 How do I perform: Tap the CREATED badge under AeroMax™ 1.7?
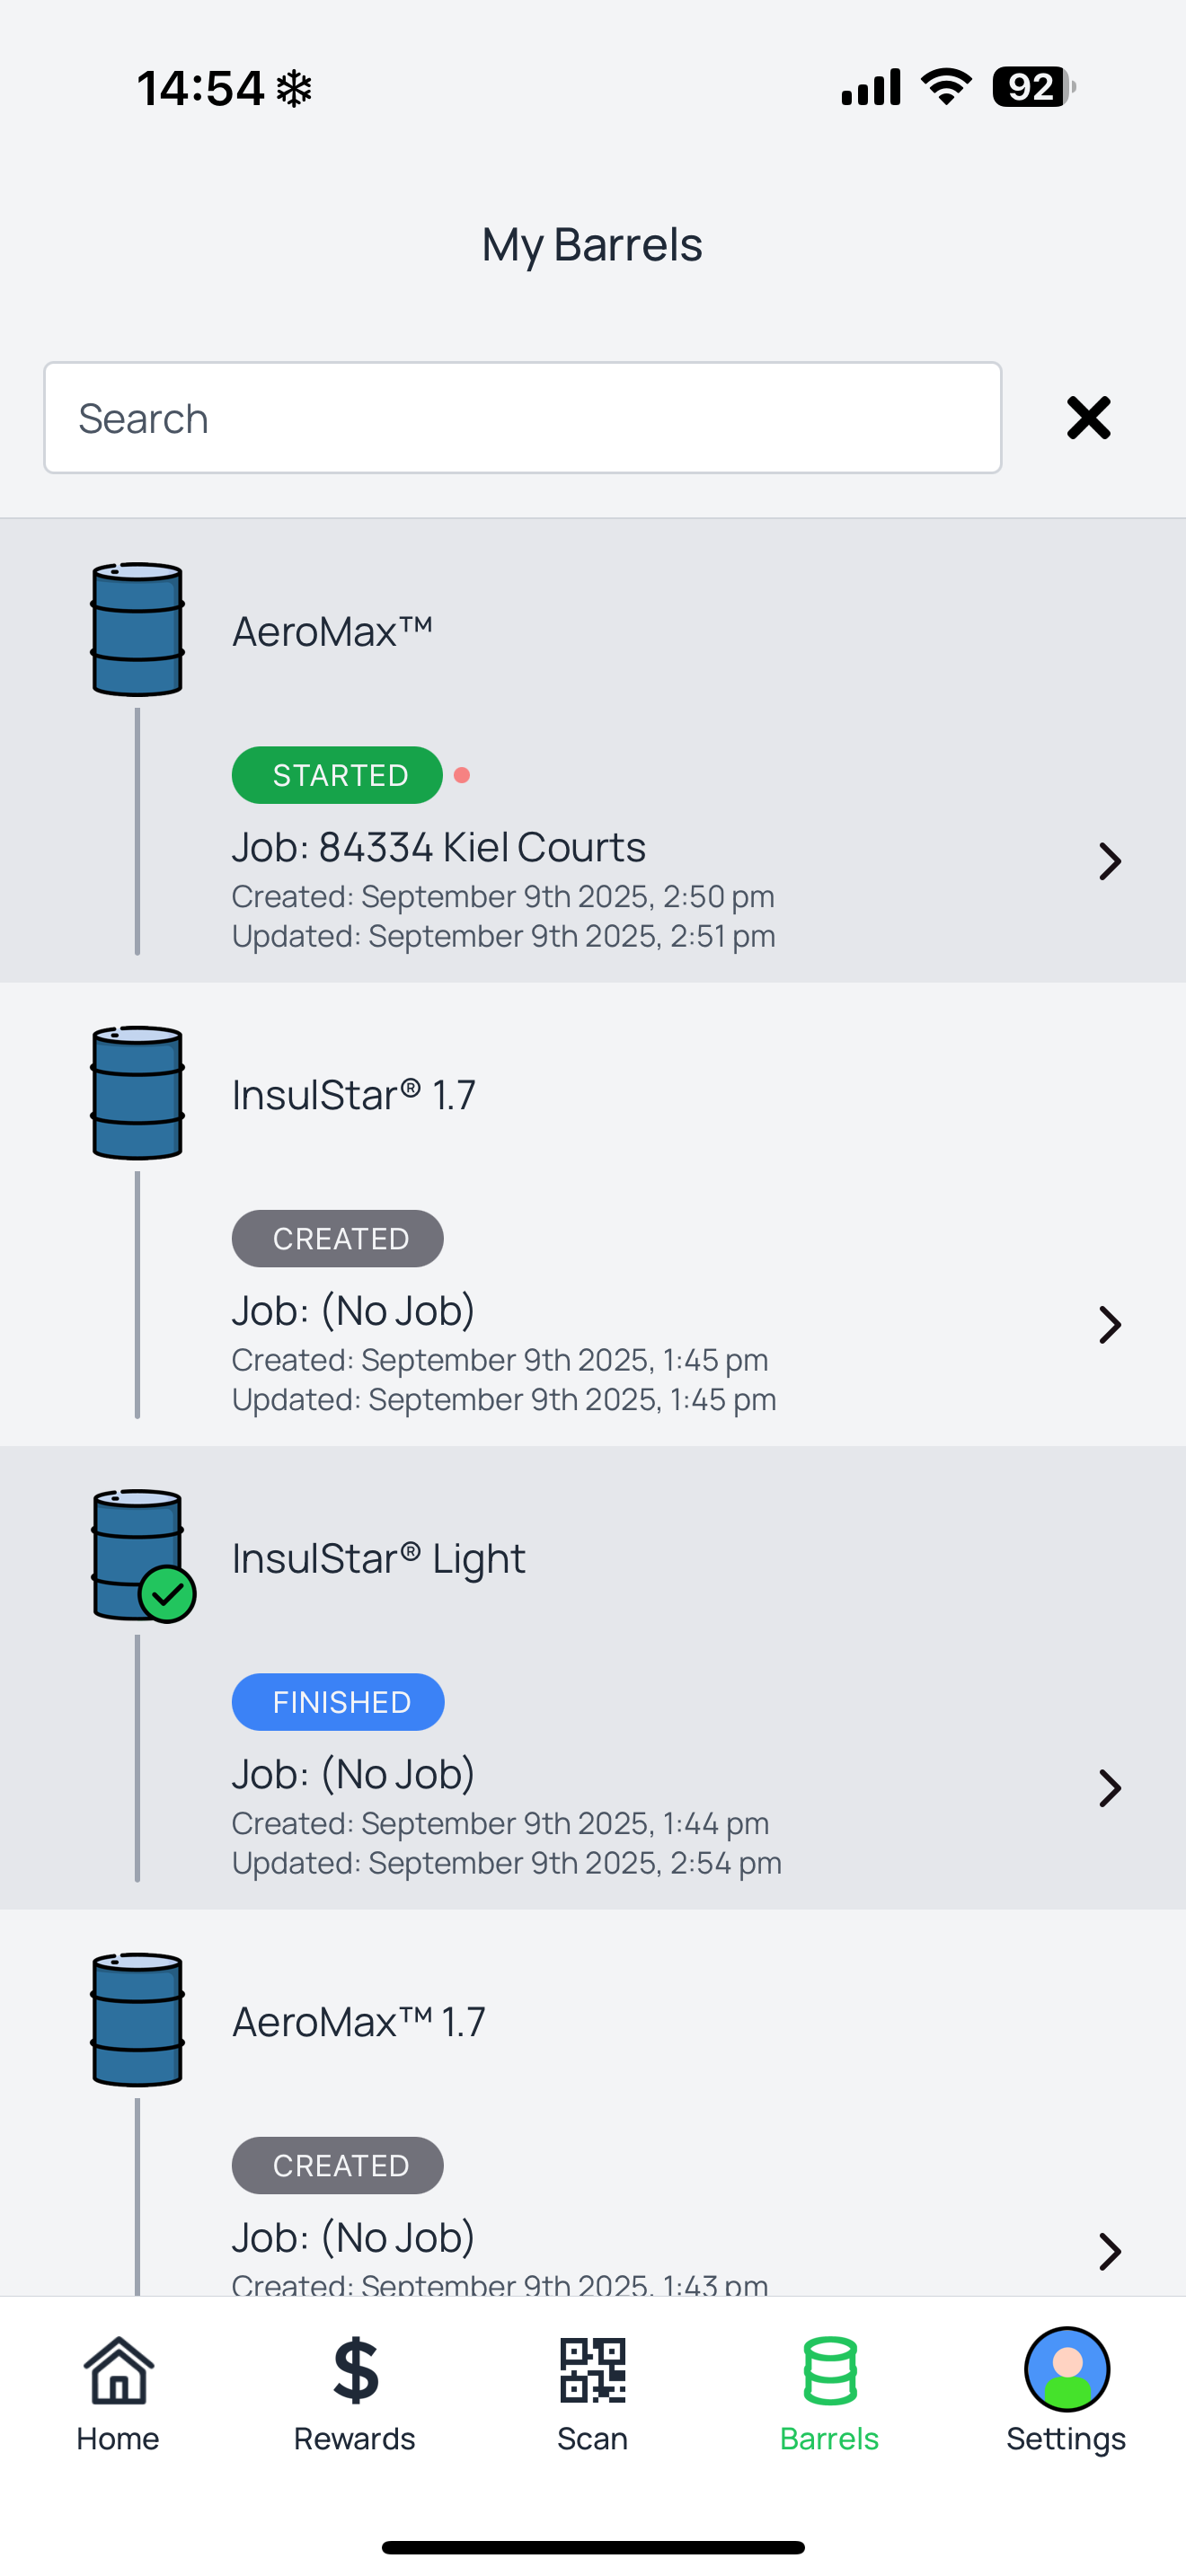338,2165
